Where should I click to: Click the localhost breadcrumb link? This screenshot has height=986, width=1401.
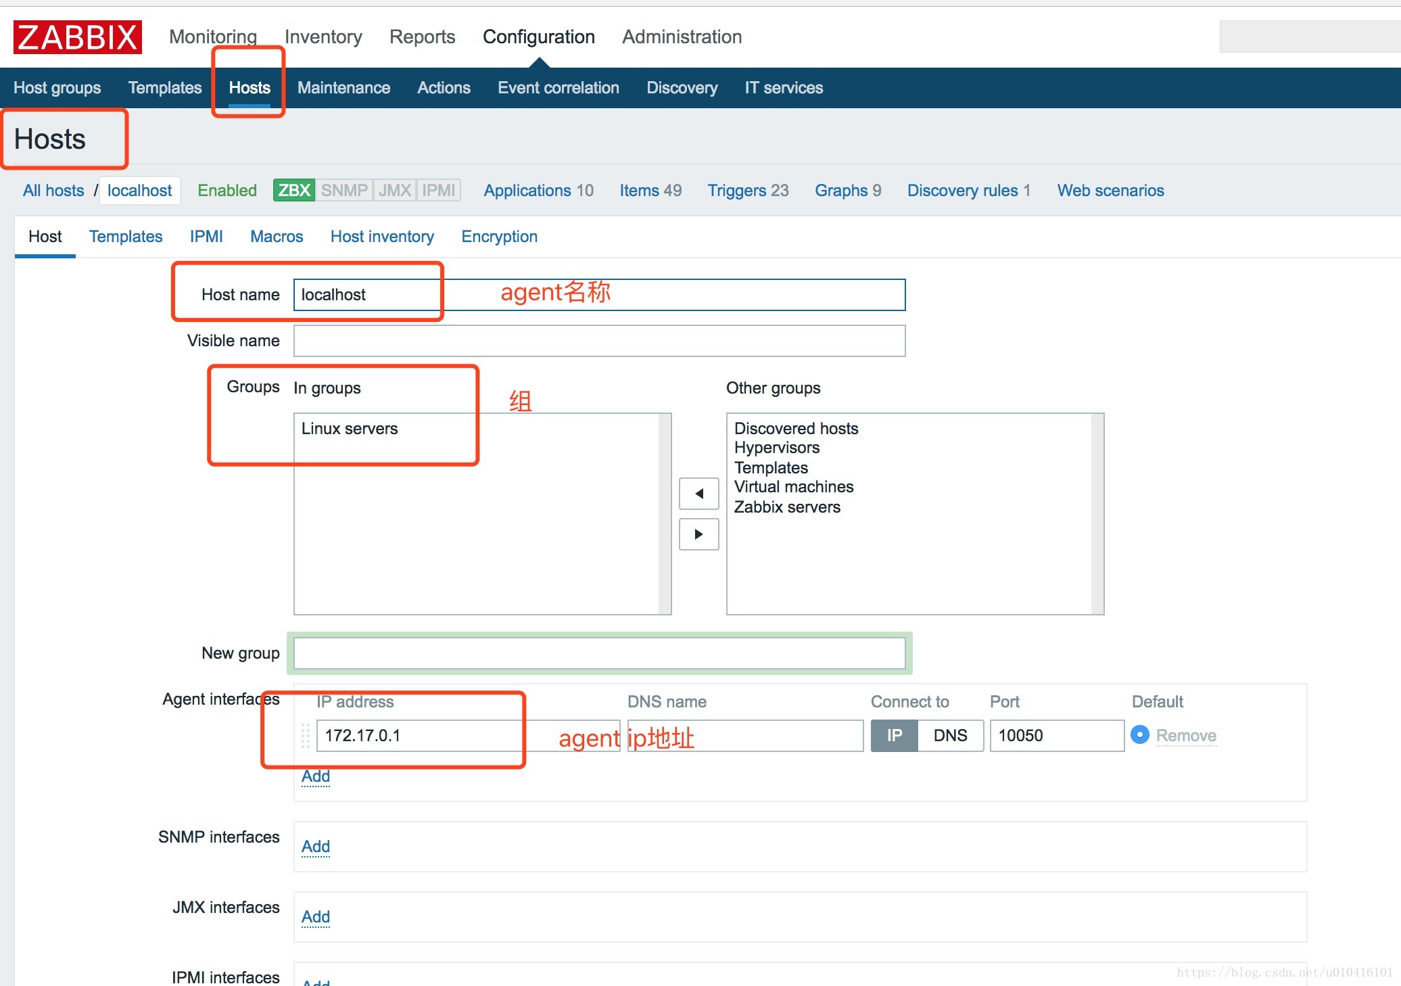point(139,191)
